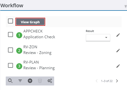Screen dimensions: 127x90
Task: Go to next page of workflow tasks
Action: point(117,81)
